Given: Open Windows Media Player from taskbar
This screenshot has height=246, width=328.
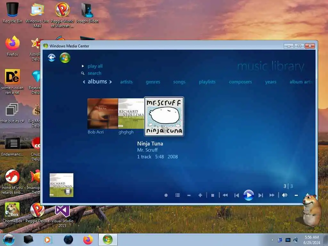Looking at the screenshot, I should [x=48, y=240].
